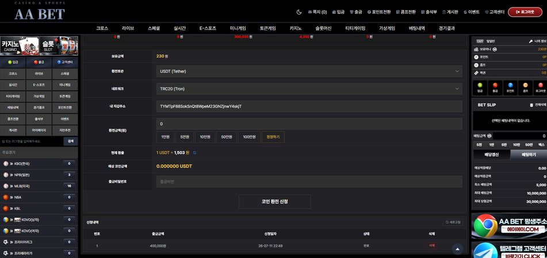This screenshot has width=547, height=258.
Task: Click the scroll-to-top arrow button
Action: tap(457, 249)
